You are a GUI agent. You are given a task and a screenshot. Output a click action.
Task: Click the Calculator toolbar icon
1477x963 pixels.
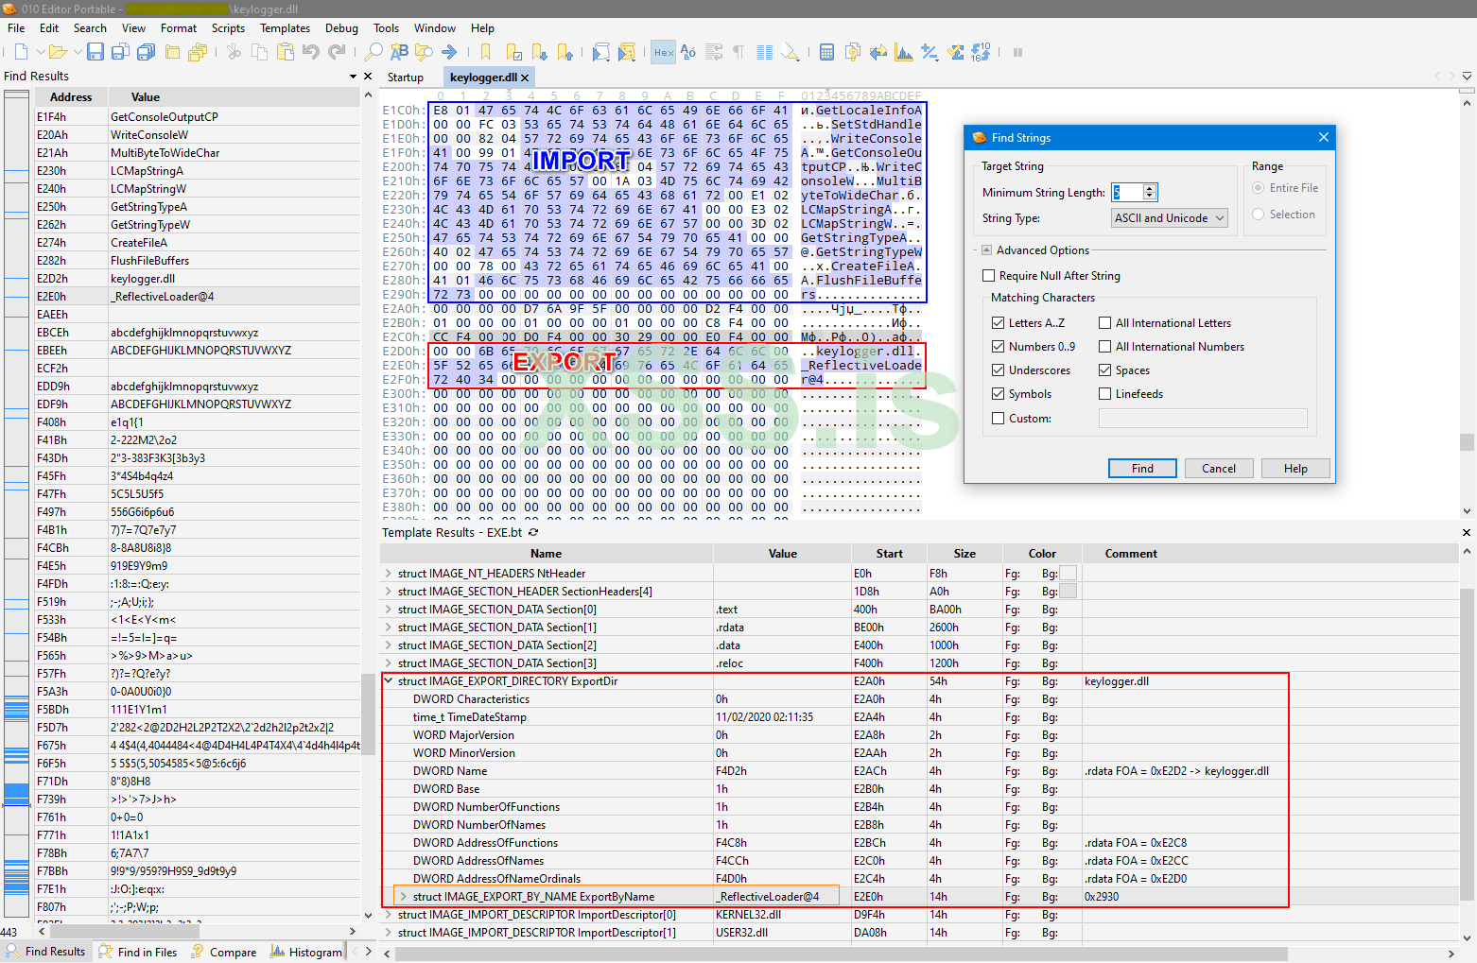(826, 52)
